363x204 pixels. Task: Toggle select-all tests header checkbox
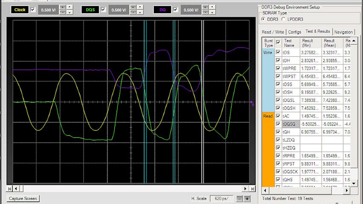[278, 42]
